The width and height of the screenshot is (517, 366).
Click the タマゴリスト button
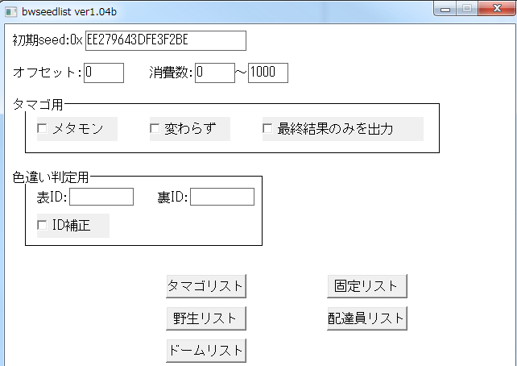pyautogui.click(x=206, y=286)
